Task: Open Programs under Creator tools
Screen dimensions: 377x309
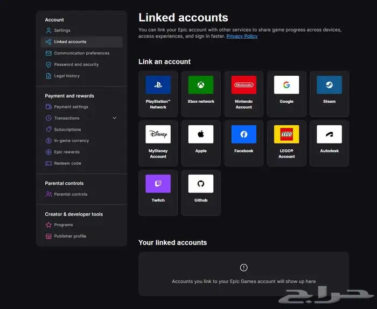Action: [81, 225]
